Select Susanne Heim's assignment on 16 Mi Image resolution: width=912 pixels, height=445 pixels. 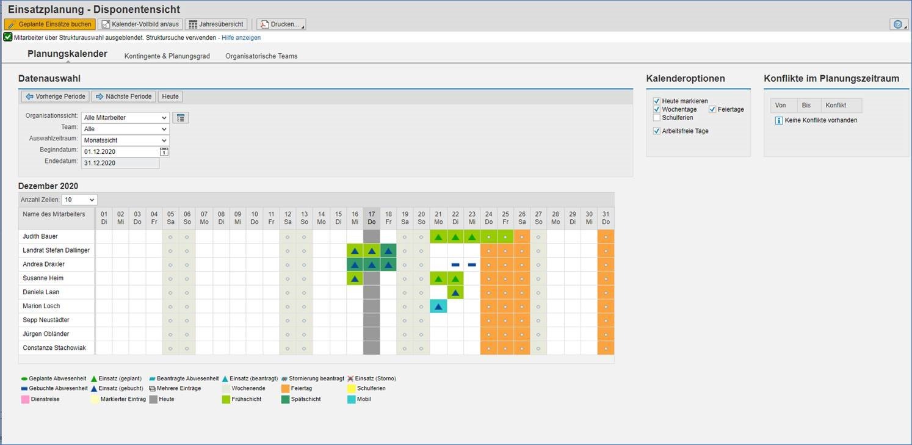pyautogui.click(x=355, y=279)
